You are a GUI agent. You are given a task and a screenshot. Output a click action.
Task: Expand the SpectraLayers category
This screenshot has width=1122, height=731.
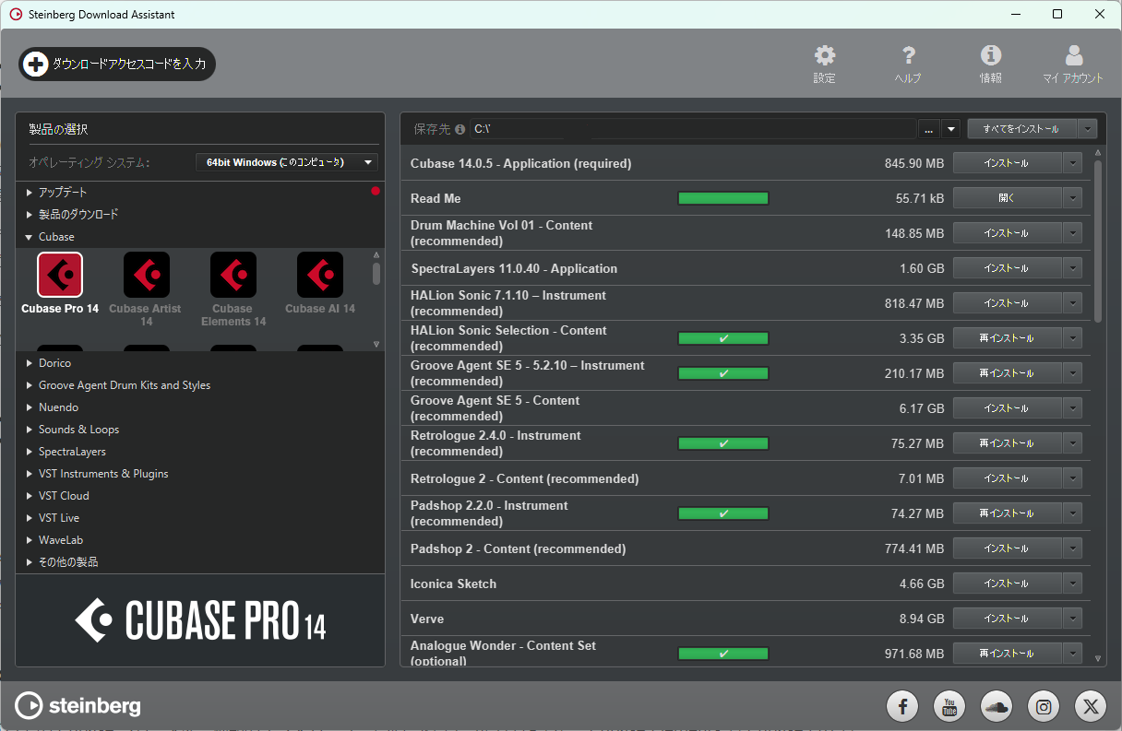(30, 452)
